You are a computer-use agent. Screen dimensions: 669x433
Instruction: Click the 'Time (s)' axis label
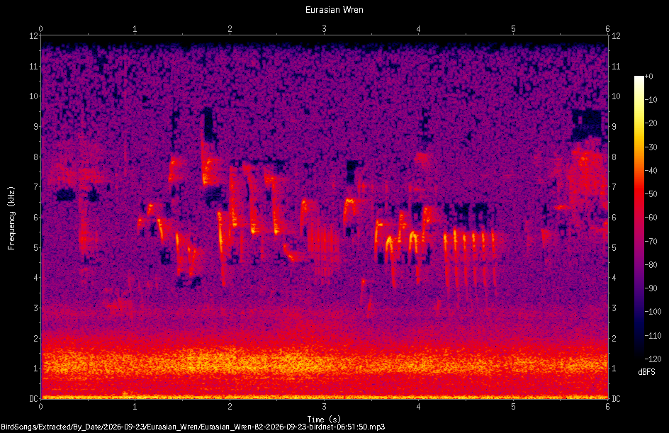coord(325,420)
